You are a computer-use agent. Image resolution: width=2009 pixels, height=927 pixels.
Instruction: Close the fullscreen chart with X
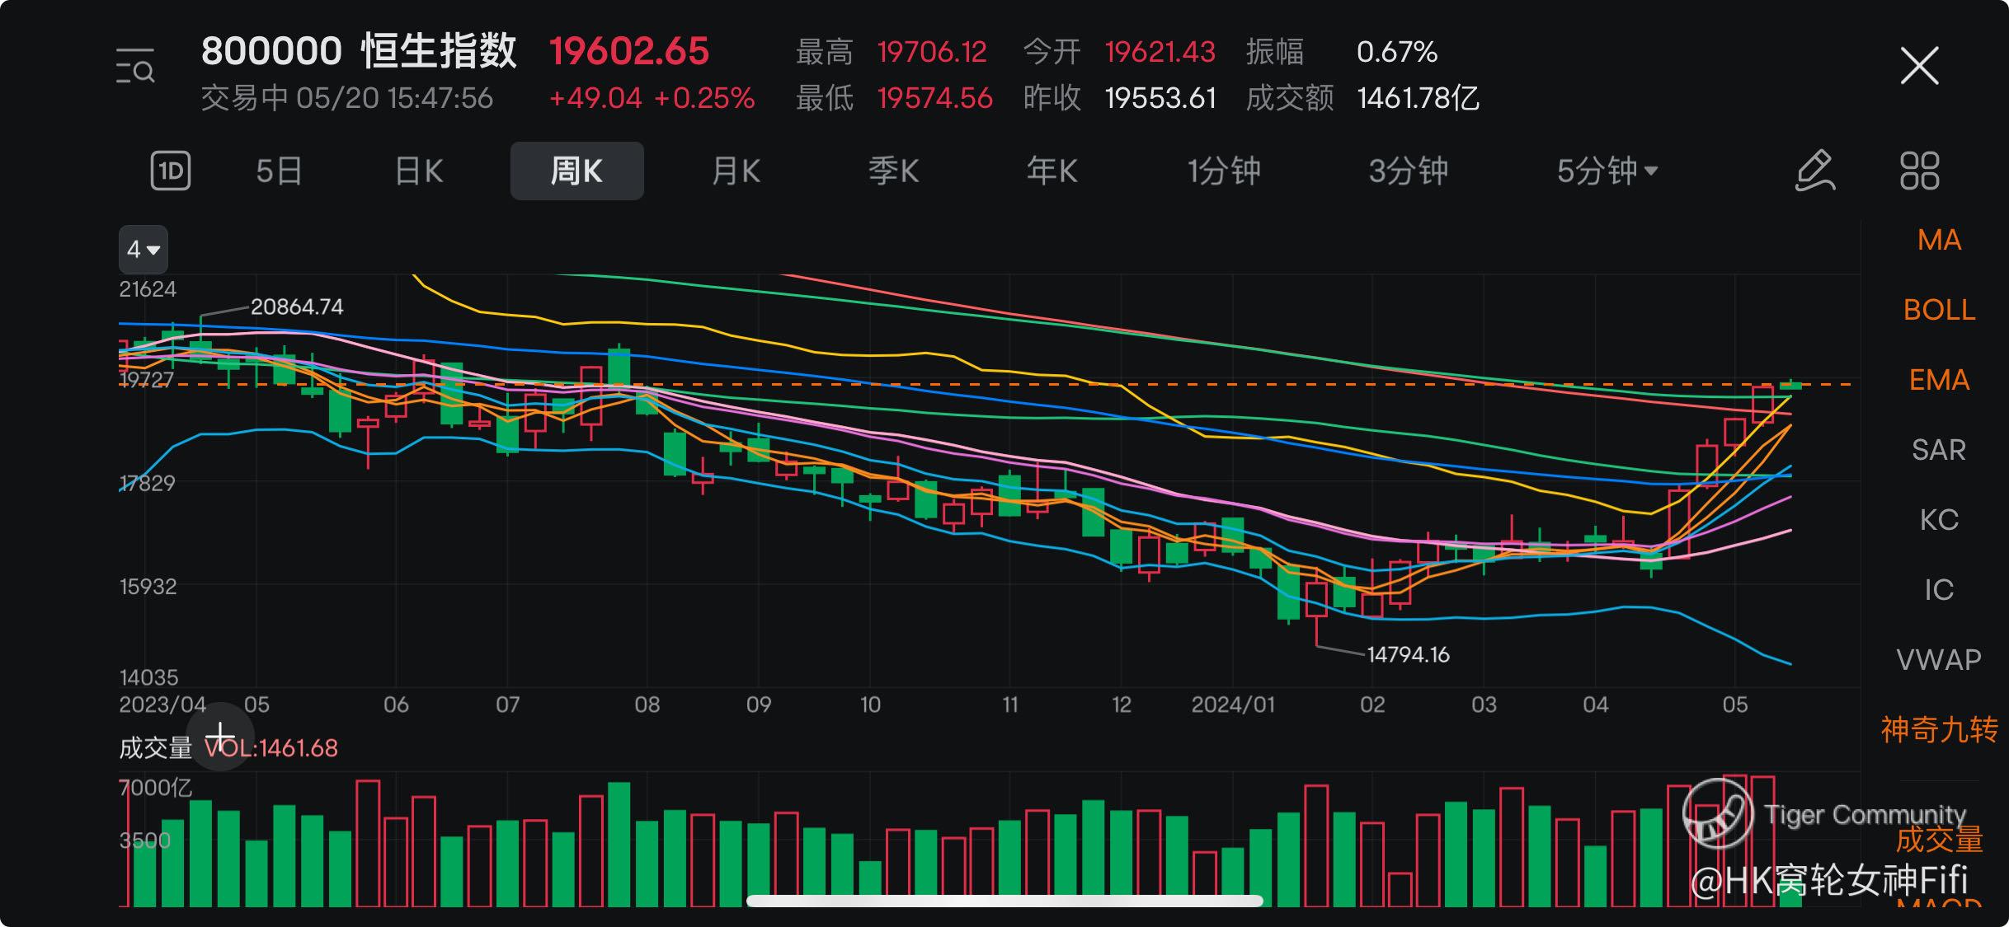point(1919,66)
